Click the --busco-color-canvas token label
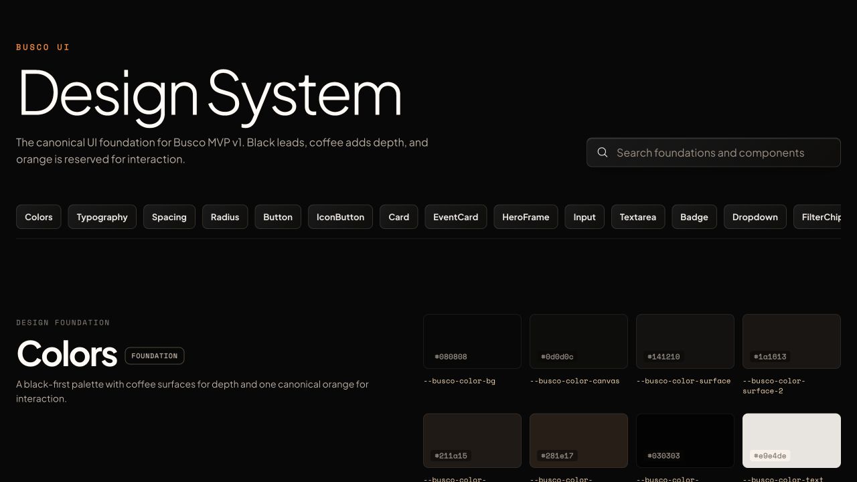Screen dimensions: 857x482 (574, 381)
